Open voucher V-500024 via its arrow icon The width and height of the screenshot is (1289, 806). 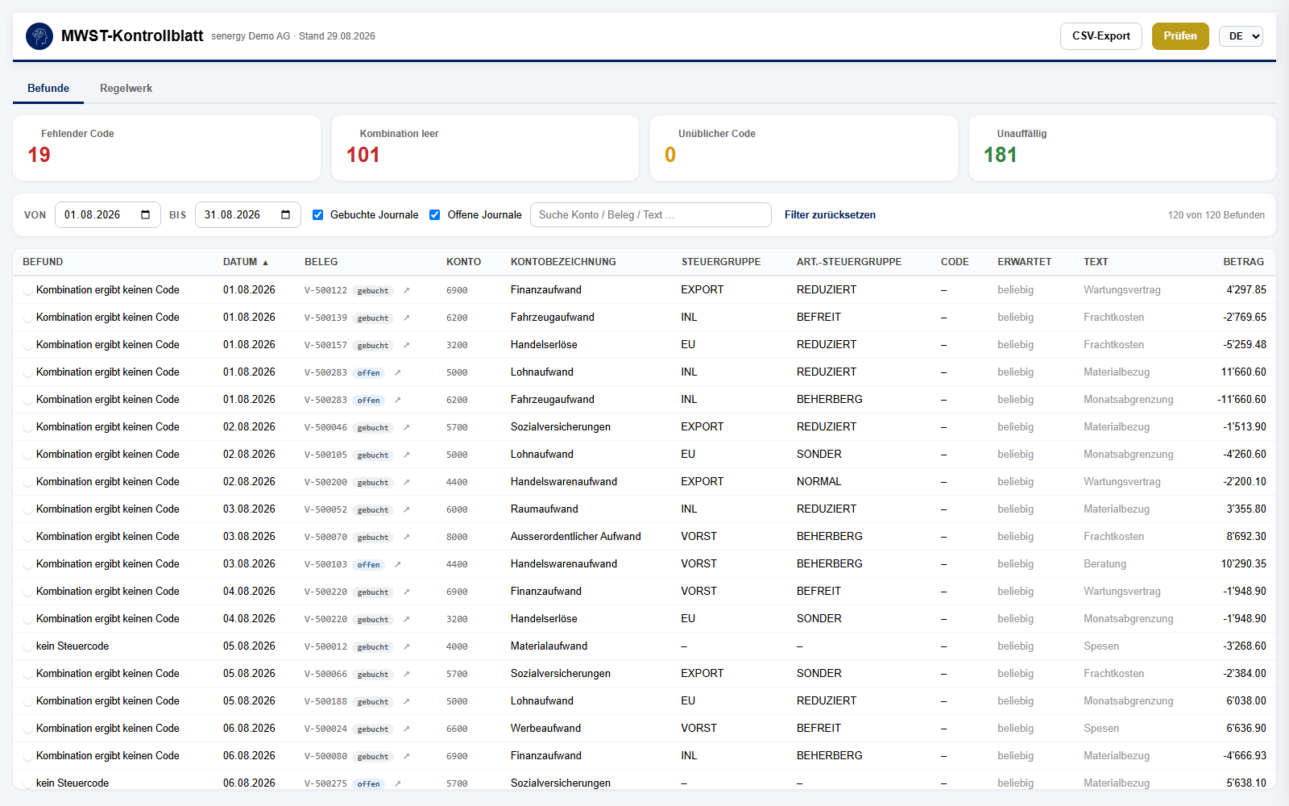pos(406,729)
